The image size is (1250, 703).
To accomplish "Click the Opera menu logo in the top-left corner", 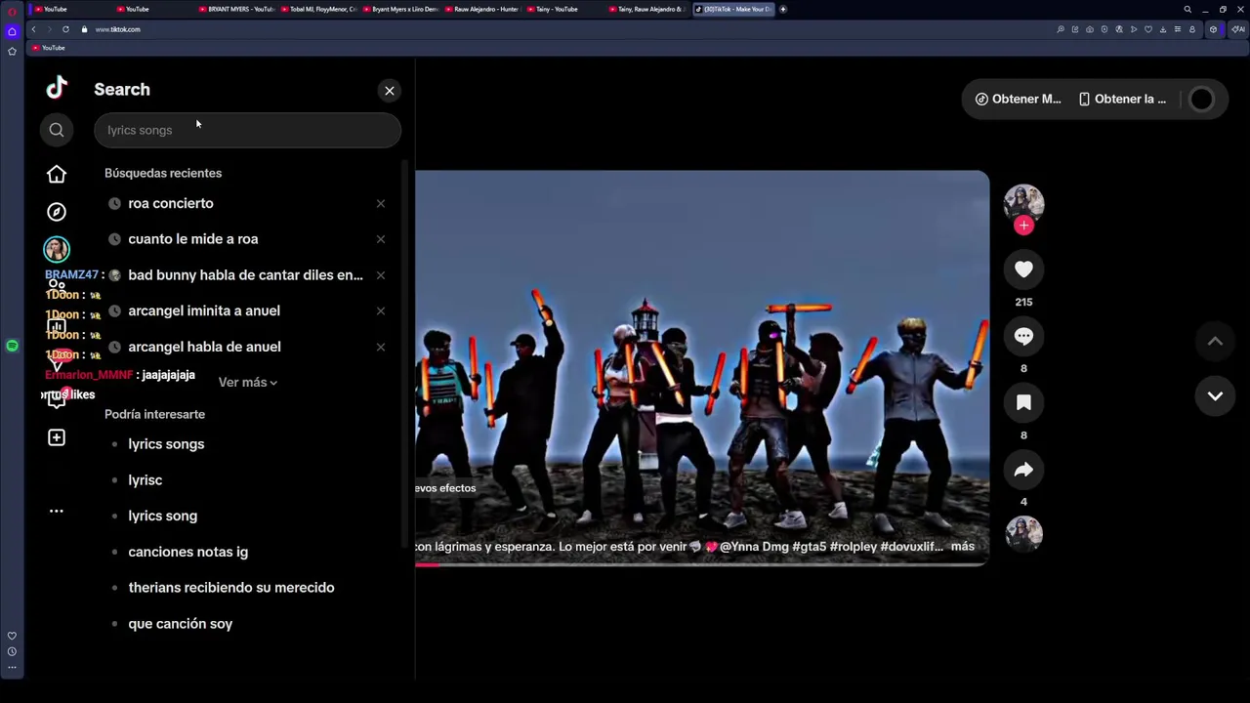I will coord(12,12).
